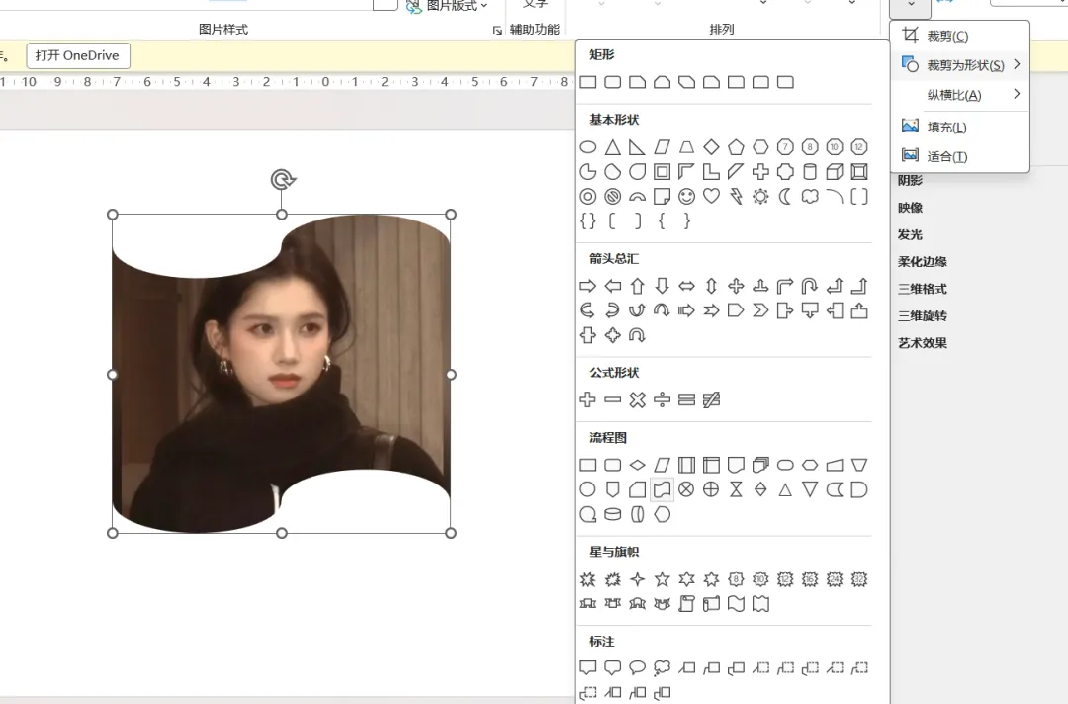1068x704 pixels.
Task: Choose the Explosion 1 star shape
Action: pos(588,579)
